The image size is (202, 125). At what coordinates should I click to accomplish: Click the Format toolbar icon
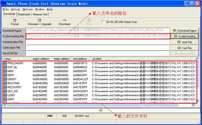[15, 21]
